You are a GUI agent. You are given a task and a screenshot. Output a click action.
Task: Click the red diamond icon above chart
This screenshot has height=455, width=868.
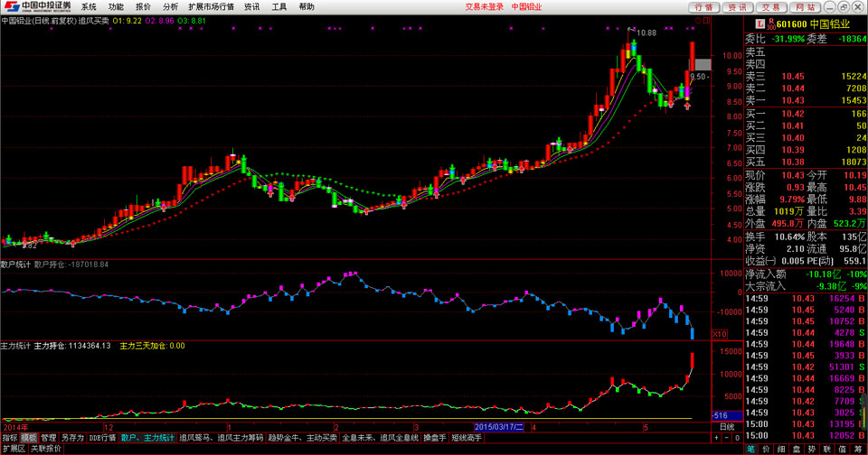698,21
